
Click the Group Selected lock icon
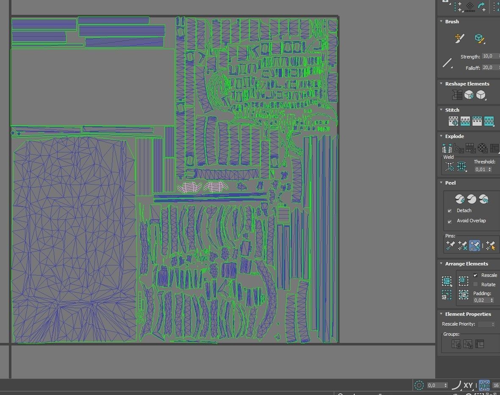click(x=456, y=344)
